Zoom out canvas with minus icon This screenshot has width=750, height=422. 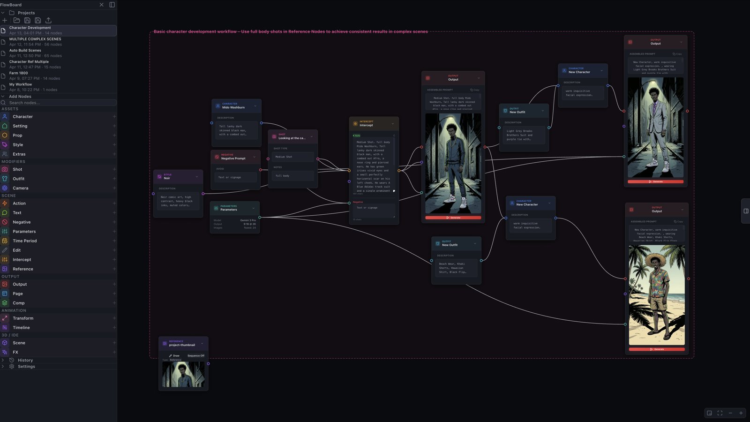pyautogui.click(x=730, y=413)
